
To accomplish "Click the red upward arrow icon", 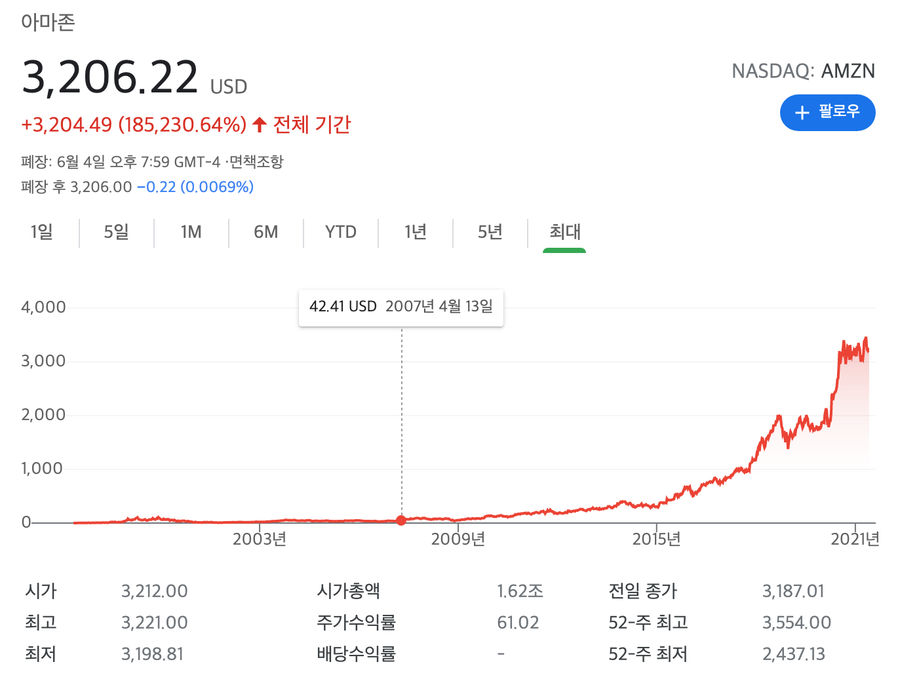I will [x=260, y=125].
